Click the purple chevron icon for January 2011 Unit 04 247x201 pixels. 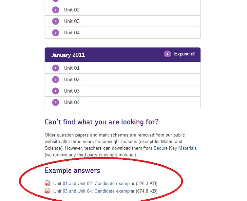point(55,102)
